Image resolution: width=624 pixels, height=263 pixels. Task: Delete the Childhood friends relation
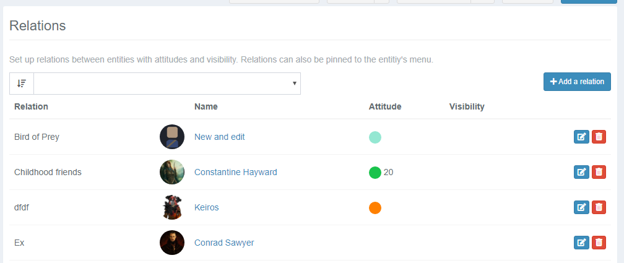[x=599, y=172]
